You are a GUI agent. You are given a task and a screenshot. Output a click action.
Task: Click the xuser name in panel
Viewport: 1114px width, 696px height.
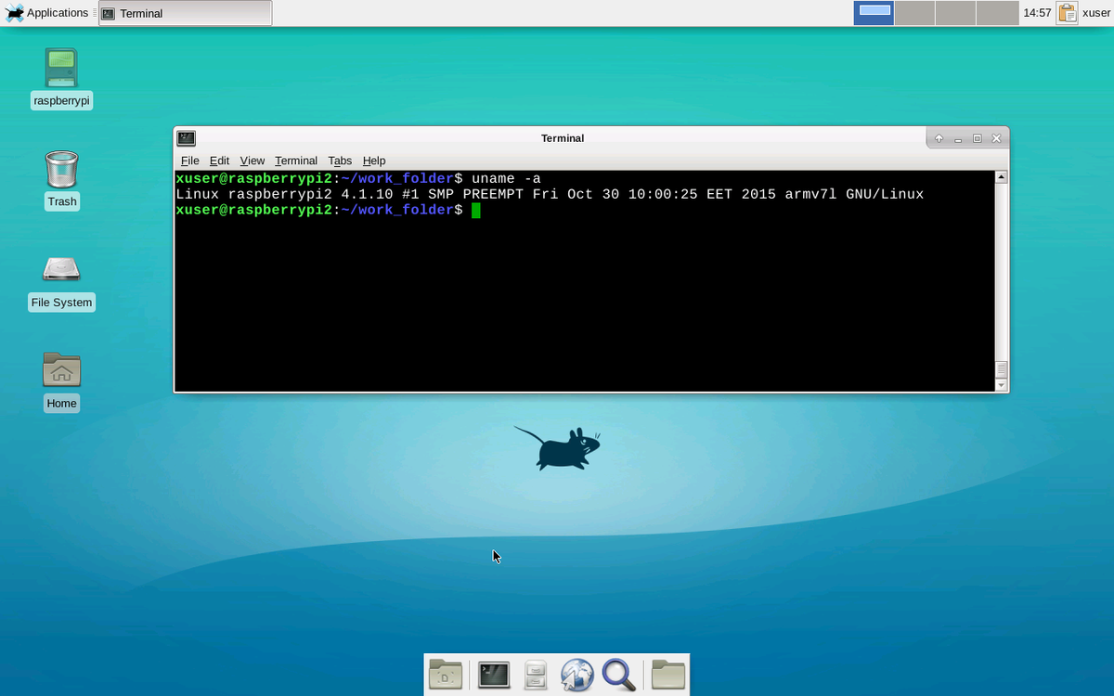click(x=1096, y=13)
